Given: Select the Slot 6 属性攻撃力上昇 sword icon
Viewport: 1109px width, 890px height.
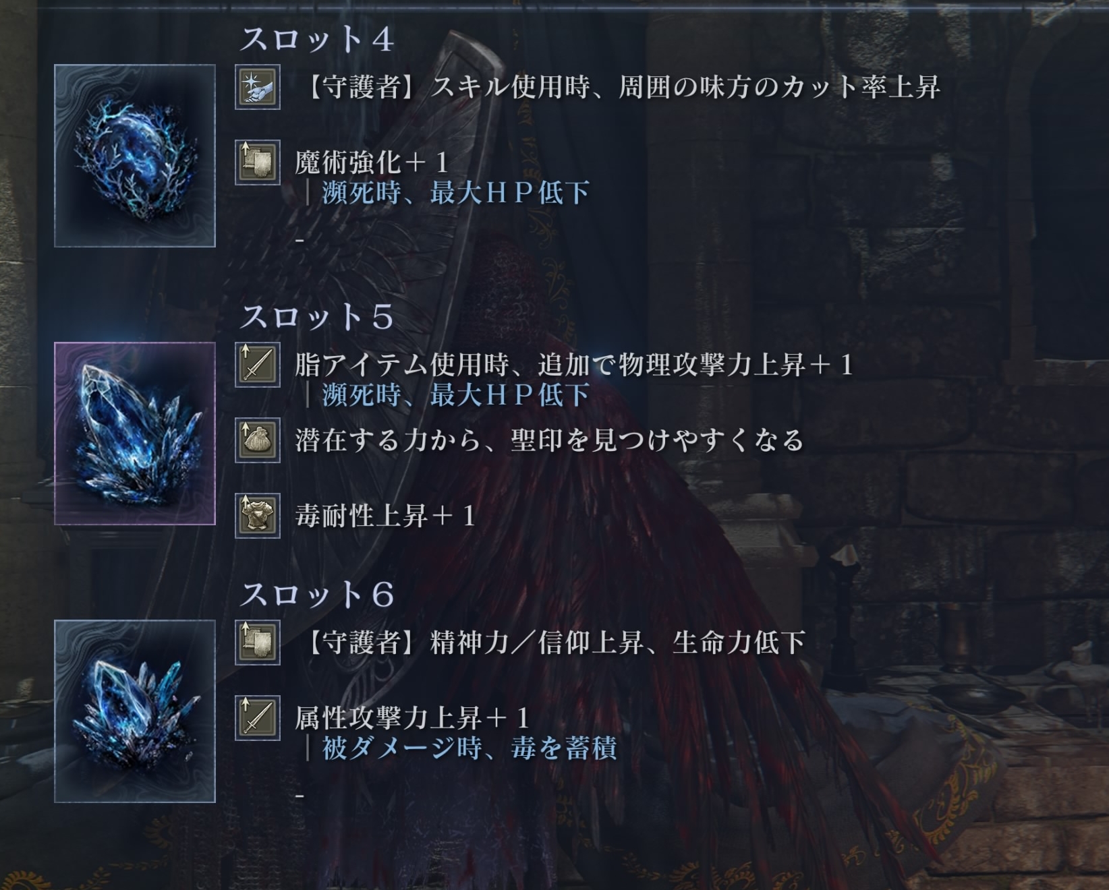Looking at the screenshot, I should [x=257, y=718].
